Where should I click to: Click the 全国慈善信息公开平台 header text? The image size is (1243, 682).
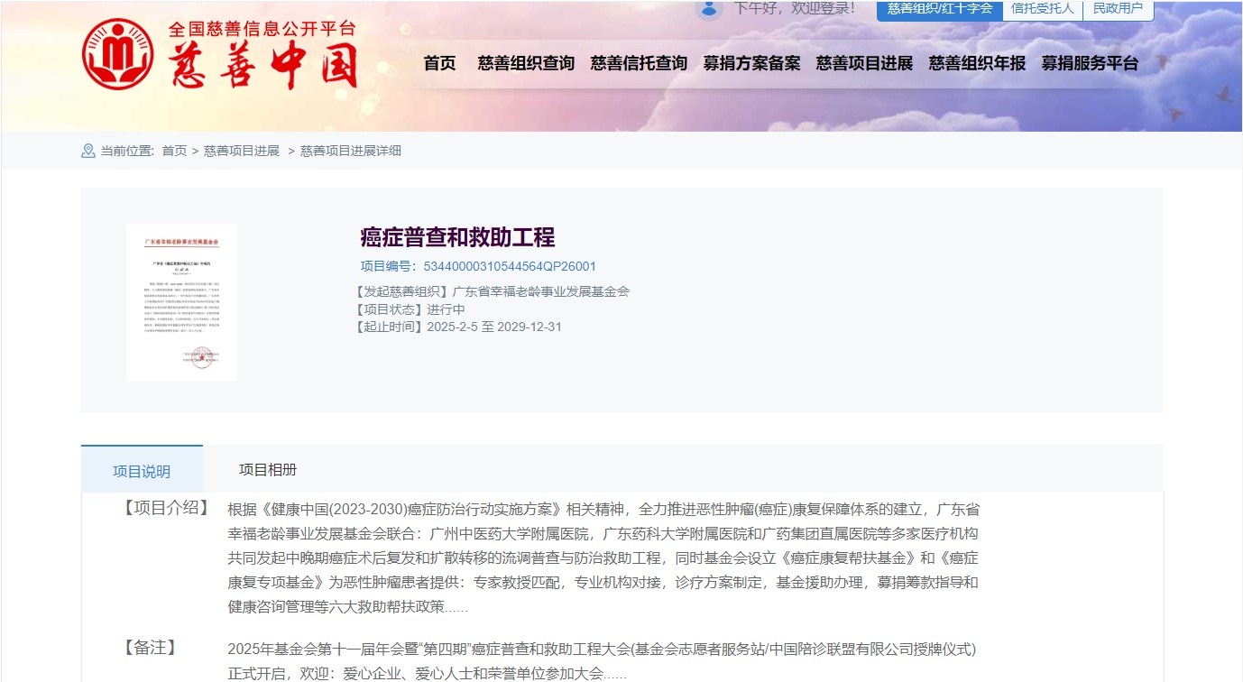(262, 28)
